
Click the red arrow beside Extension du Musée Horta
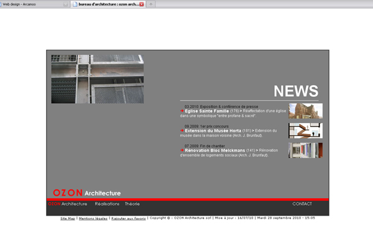pyautogui.click(x=182, y=130)
